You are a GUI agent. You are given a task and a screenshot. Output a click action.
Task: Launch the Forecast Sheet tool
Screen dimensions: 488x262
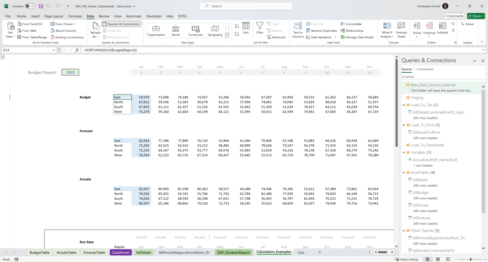[x=401, y=30]
